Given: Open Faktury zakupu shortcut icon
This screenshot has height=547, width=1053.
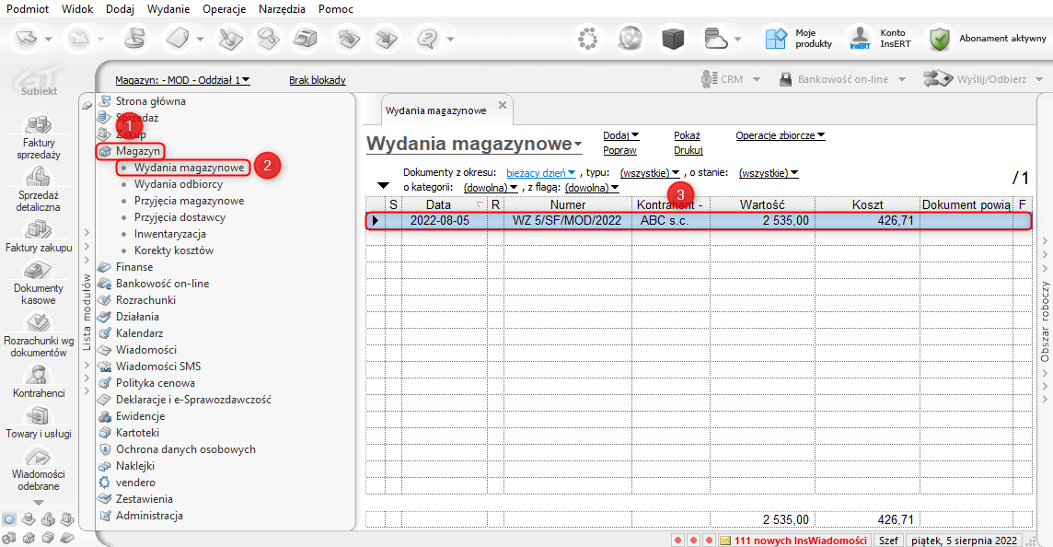Looking at the screenshot, I should pyautogui.click(x=39, y=230).
